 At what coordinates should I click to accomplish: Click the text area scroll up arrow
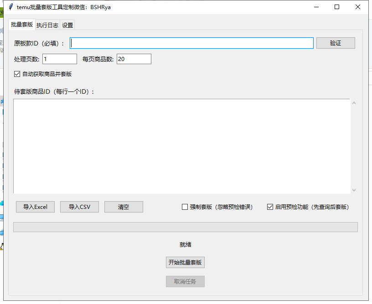coord(354,103)
